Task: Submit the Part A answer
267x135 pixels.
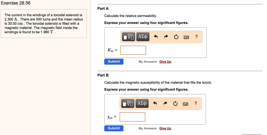Action: point(114,62)
